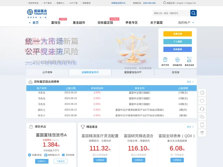Click the blue search magnifier button
The height and width of the screenshot is (167, 223).
pos(193,13)
